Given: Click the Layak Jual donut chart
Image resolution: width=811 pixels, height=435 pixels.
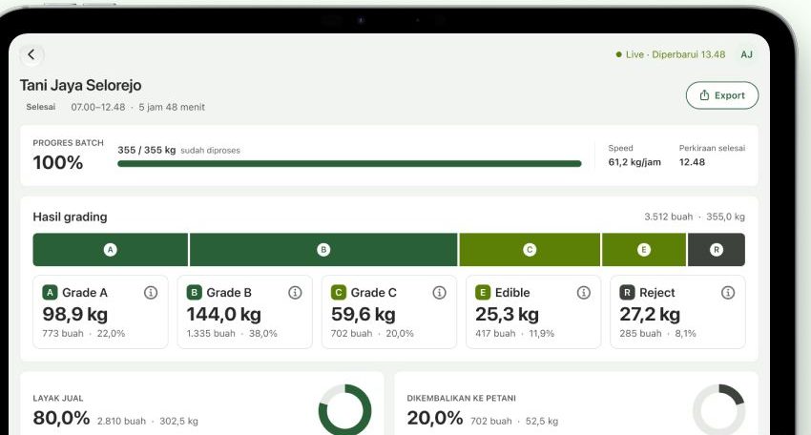Looking at the screenshot, I should [x=345, y=409].
